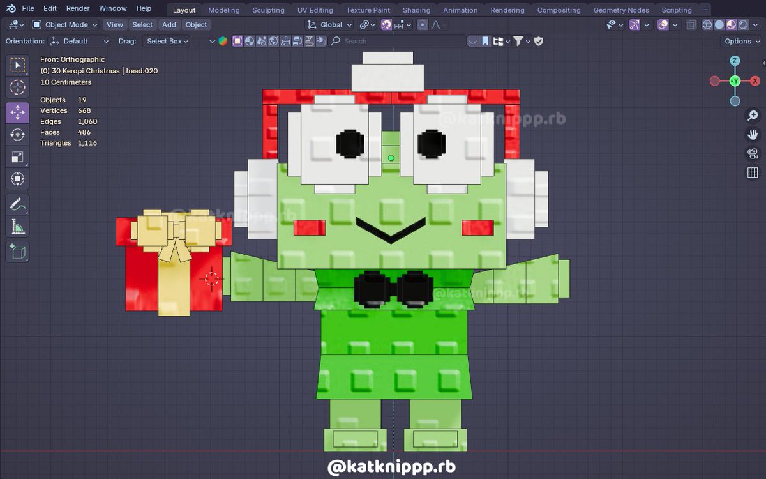
Task: Click the Blender logo icon
Action: [11, 8]
